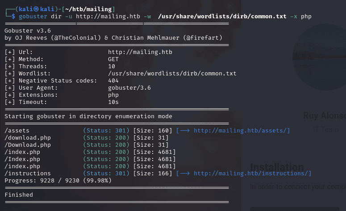Image resolution: width=346 pixels, height=211 pixels.
Task: Select the gobuster/3.6 User Agent value
Action: (129, 87)
